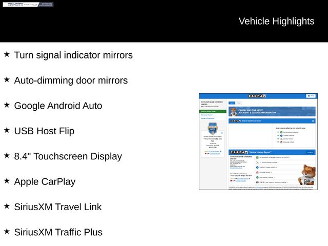Click the Tri-City dealership logo
This screenshot has width=328, height=246.
28,5
